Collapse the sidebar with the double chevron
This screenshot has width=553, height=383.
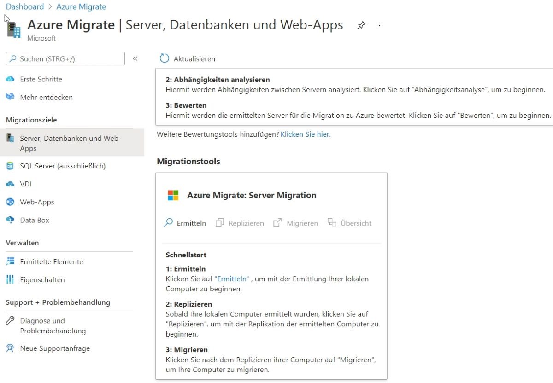(135, 58)
